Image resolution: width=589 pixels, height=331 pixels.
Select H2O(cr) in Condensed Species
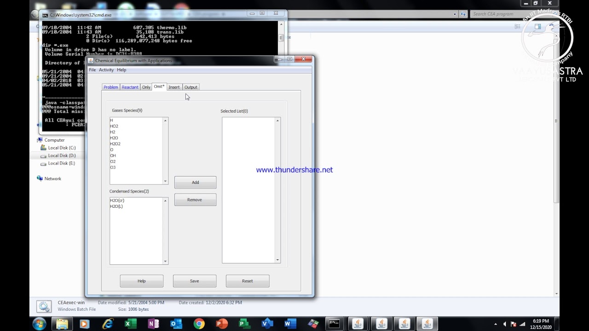[136, 200]
